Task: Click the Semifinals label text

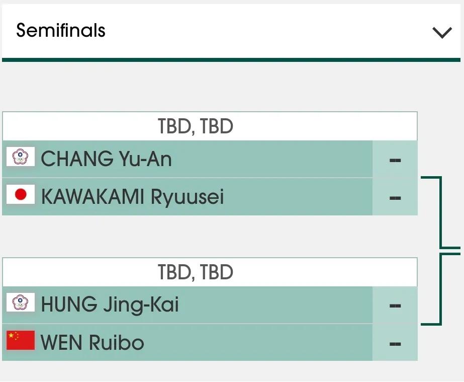Action: (61, 30)
